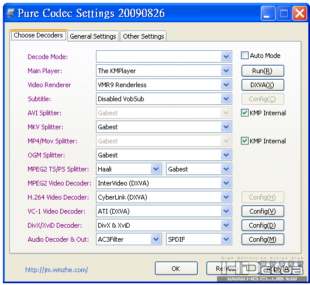The height and width of the screenshot is (285, 310).
Task: Click the DXVA(X) button
Action: (263, 85)
